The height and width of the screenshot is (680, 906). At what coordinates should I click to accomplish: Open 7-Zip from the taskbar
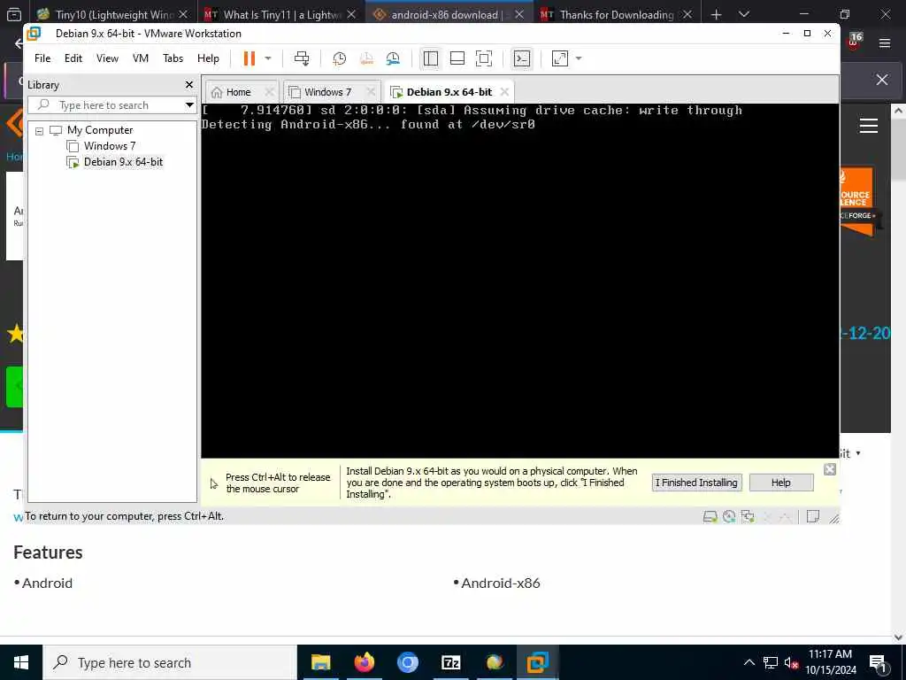coord(450,662)
